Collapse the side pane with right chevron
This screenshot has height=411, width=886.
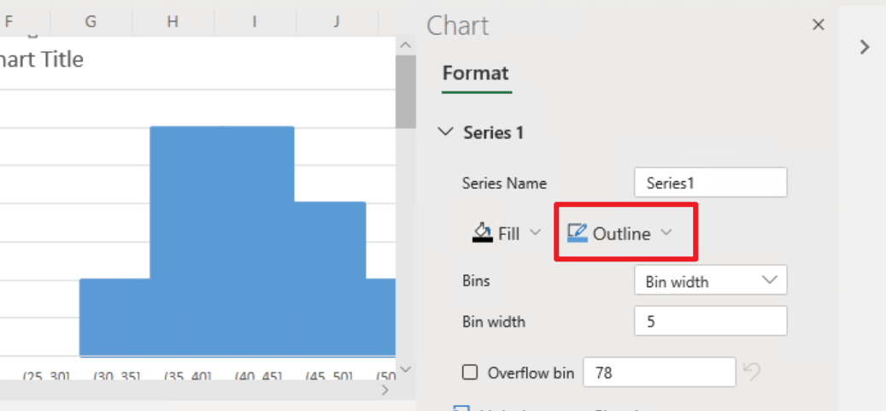864,47
